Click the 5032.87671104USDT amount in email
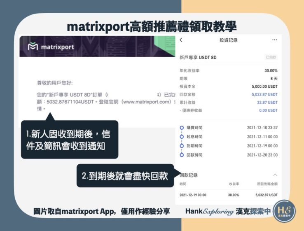304x231 pixels. click(70, 102)
